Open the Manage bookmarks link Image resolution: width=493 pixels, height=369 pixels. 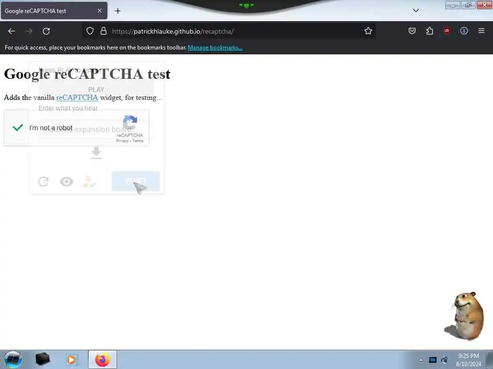click(215, 48)
